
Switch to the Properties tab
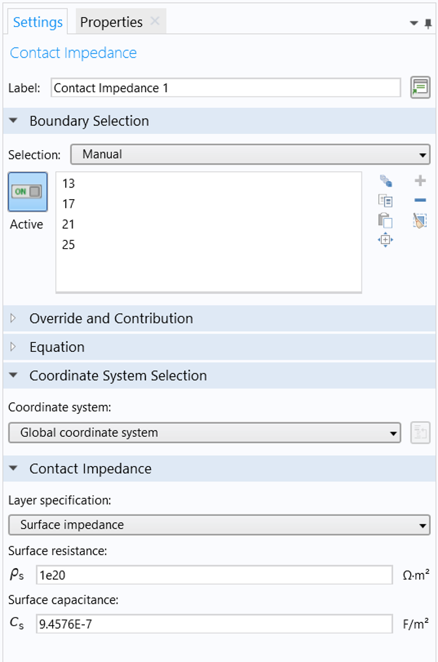(111, 22)
